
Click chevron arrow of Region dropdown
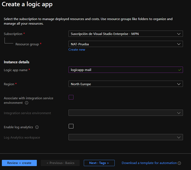pos(179,84)
